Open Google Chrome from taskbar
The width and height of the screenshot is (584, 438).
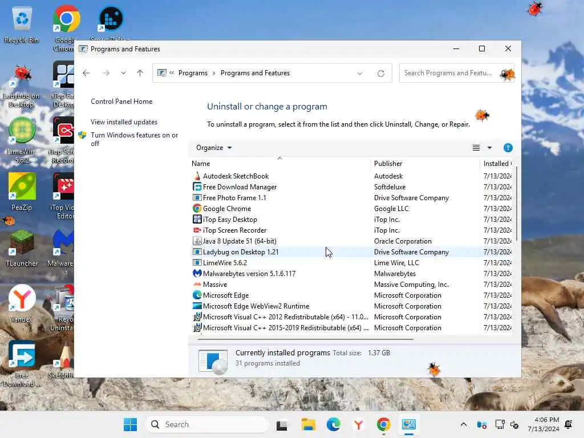point(384,424)
